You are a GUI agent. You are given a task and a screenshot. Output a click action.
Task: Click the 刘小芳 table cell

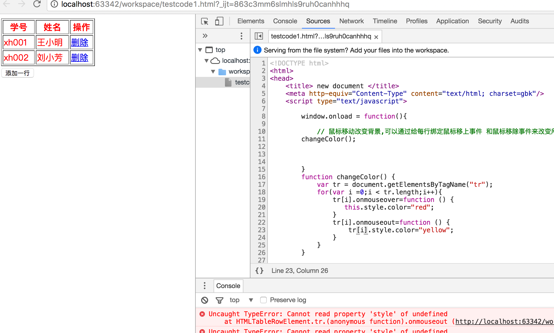pyautogui.click(x=52, y=58)
